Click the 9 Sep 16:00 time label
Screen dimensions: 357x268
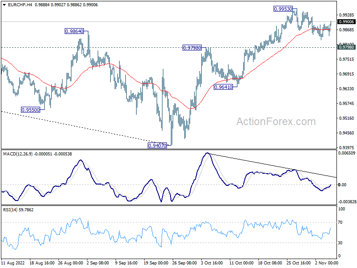click(x=126, y=263)
